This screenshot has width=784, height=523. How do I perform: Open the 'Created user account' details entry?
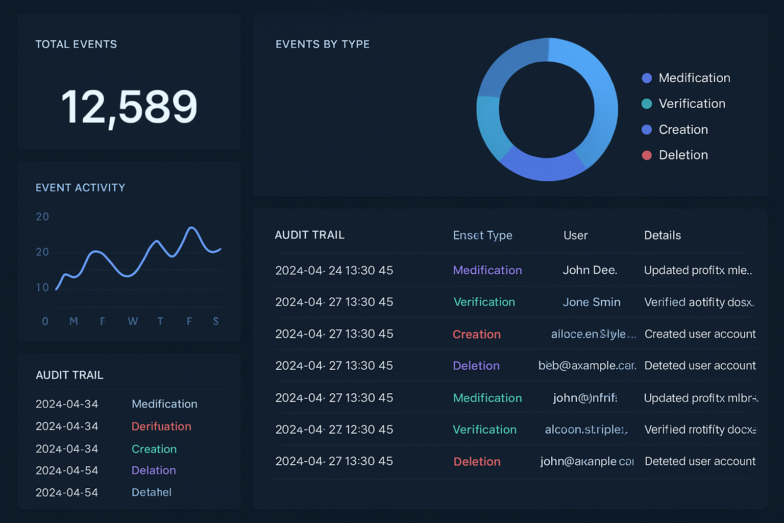[700, 334]
